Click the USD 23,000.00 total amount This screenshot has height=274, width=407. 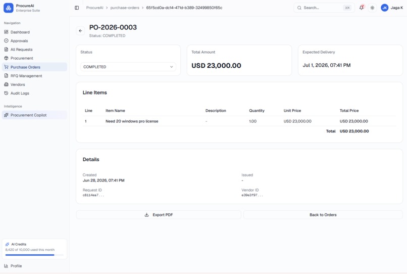[x=216, y=66]
